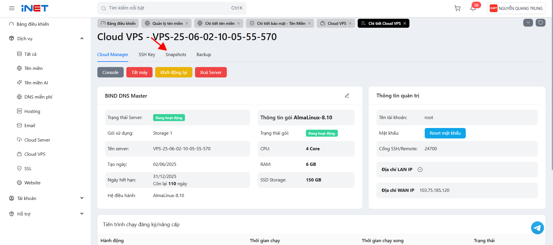The width and height of the screenshot is (553, 245).
Task: Close the Quản lý tên miền tab
Action: (x=187, y=23)
